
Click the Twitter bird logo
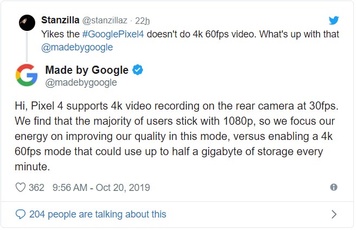pos(334,21)
